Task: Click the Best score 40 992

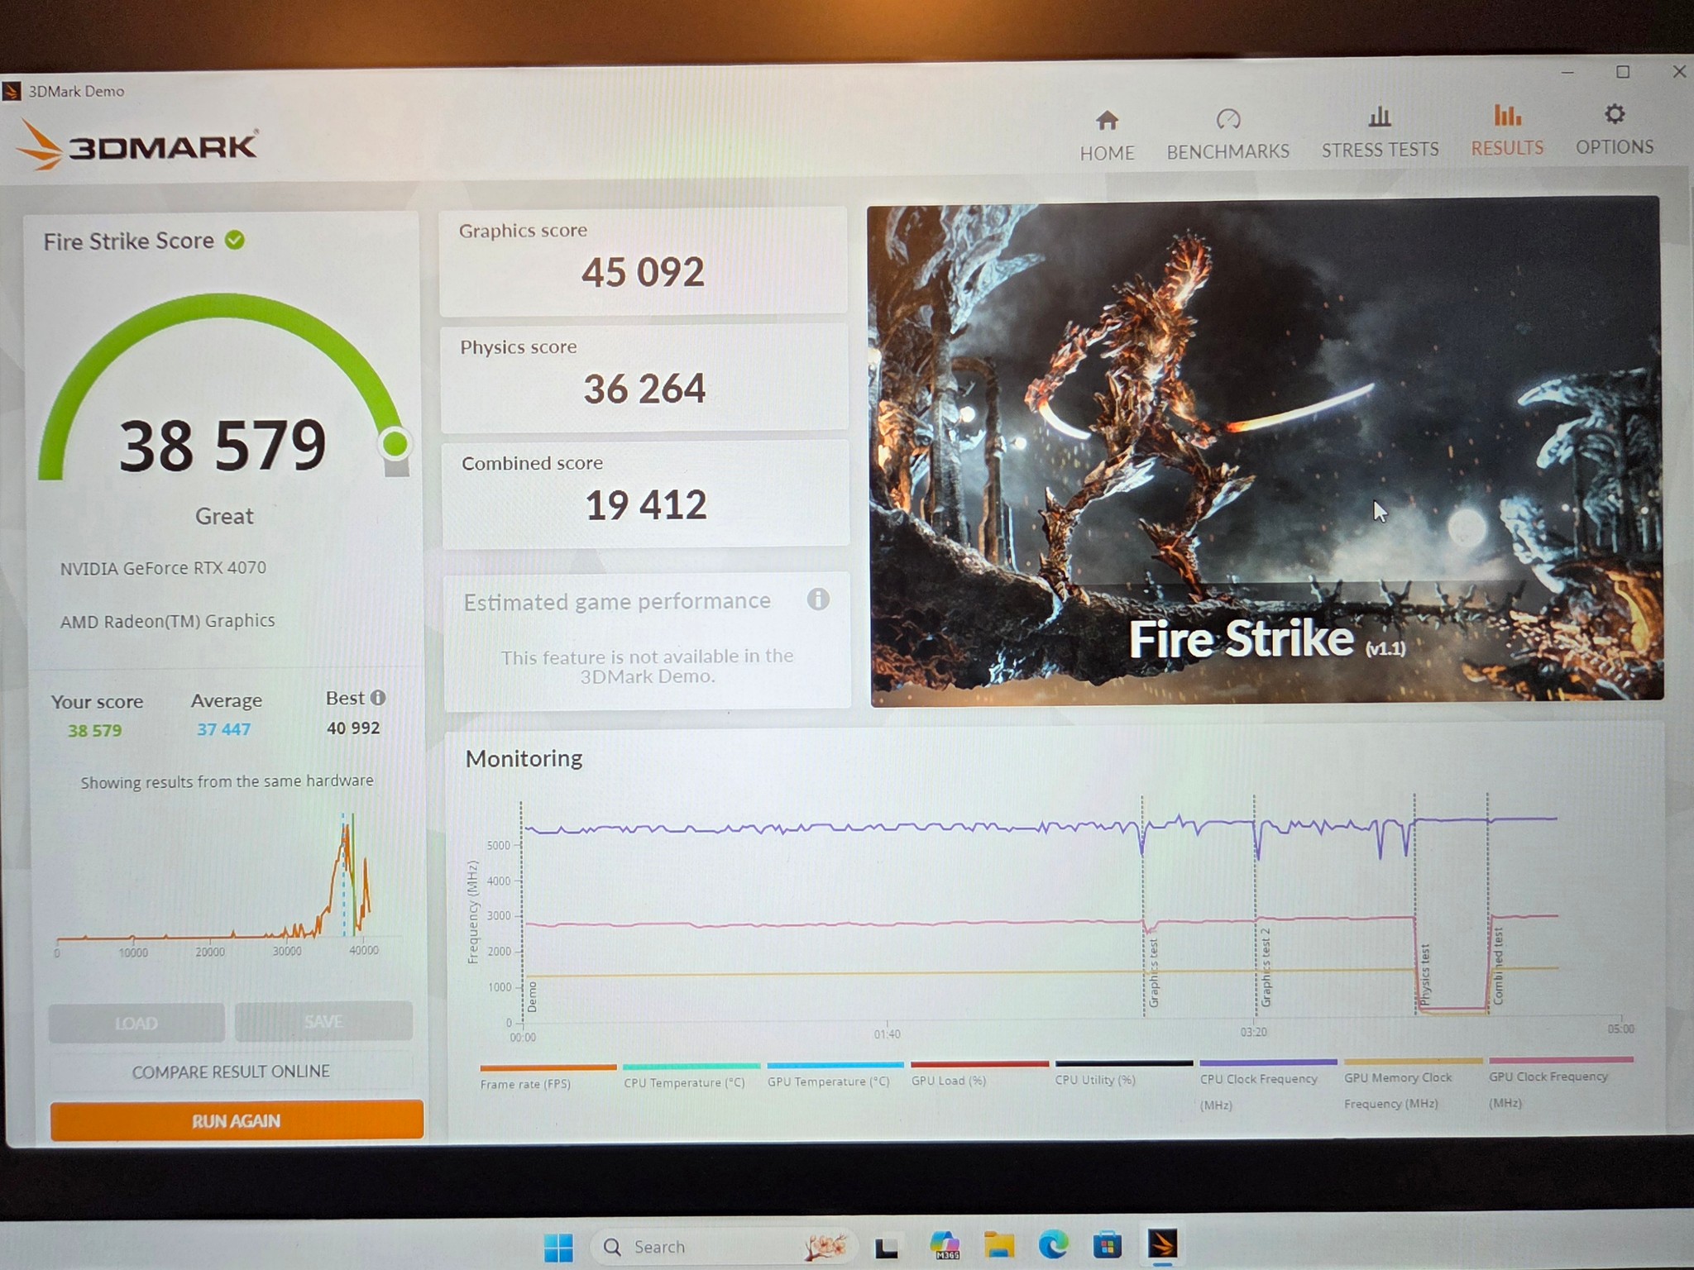Action: coord(353,728)
